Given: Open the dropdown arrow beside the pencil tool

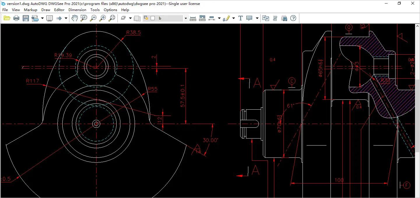Looking at the screenshot, I should pyautogui.click(x=233, y=18).
